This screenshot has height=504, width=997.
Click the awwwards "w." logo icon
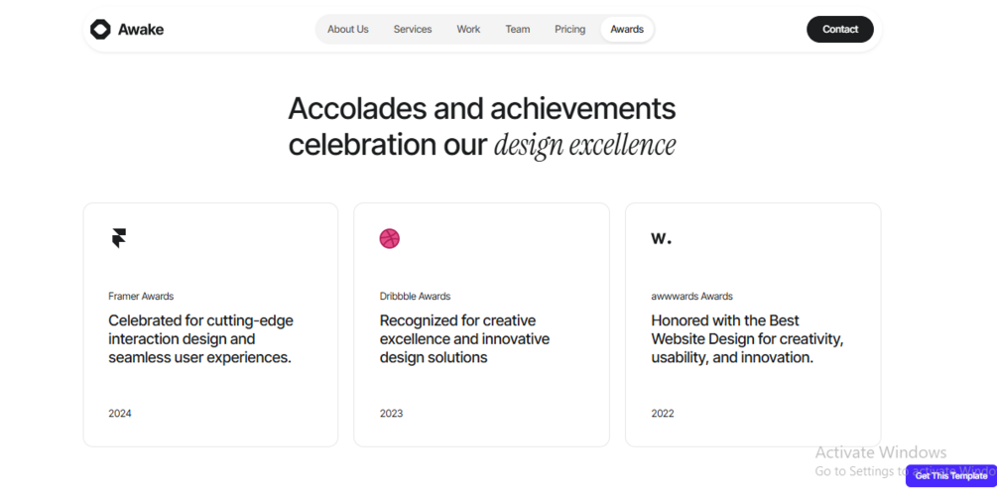click(661, 238)
